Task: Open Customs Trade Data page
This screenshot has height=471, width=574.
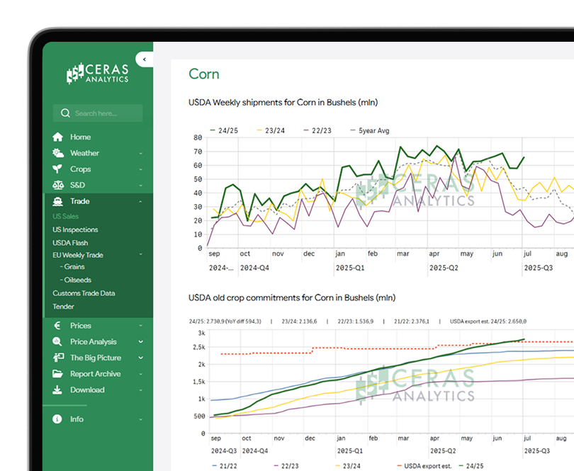Action: [x=84, y=293]
